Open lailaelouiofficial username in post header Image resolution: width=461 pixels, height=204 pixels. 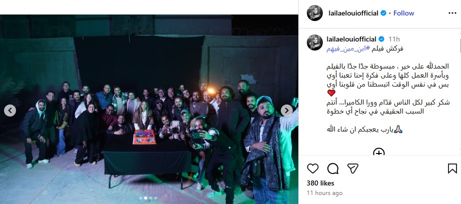tap(353, 13)
